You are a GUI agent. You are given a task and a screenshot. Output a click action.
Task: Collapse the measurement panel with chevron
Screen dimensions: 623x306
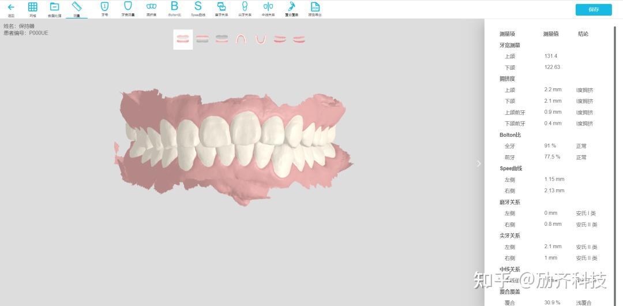click(479, 163)
